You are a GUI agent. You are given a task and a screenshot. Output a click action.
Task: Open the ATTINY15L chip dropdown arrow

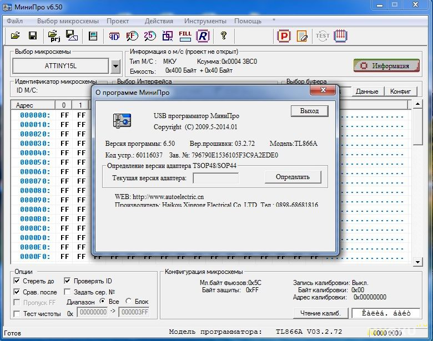tap(115, 66)
